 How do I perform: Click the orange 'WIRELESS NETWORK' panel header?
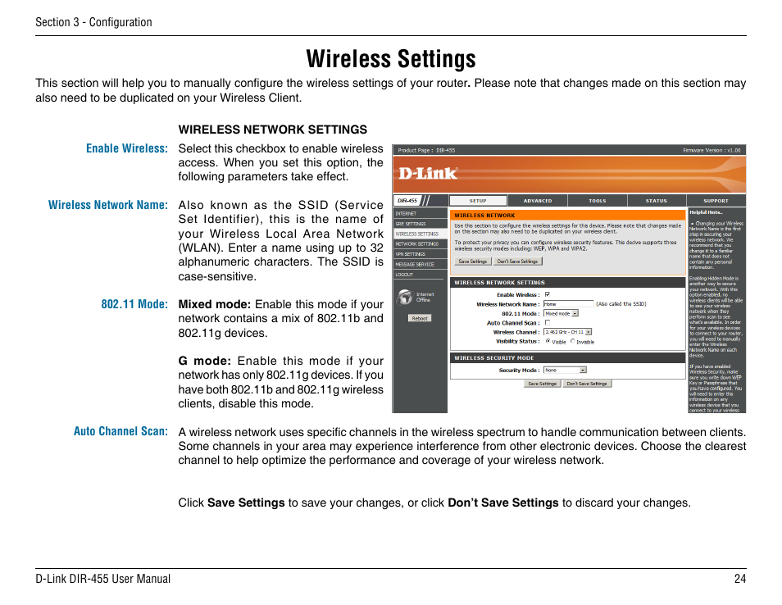[567, 216]
